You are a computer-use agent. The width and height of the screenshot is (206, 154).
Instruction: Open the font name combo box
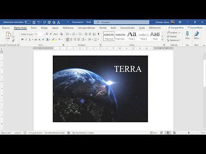click(x=27, y=34)
